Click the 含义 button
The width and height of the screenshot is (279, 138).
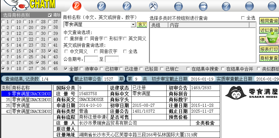tap(142, 25)
